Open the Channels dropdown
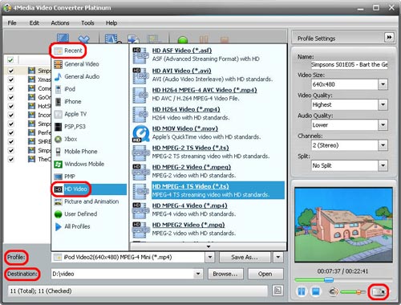401x305 pixels. tap(383, 145)
